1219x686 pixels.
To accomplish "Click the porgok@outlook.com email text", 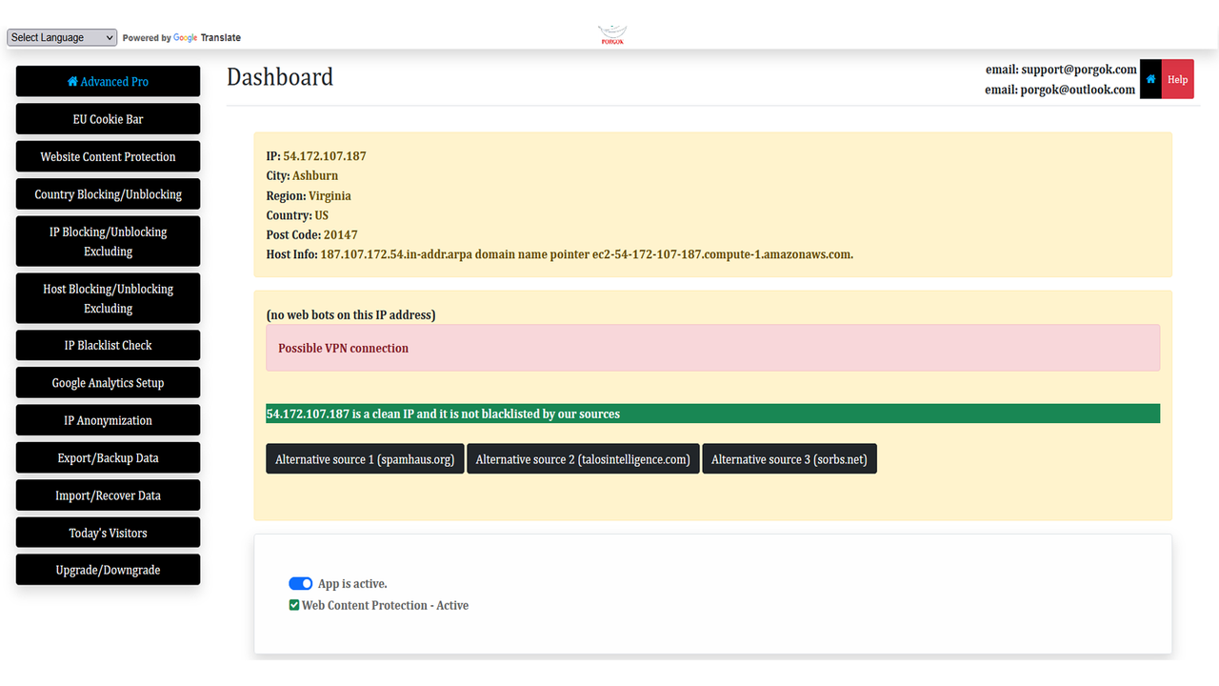I will point(1078,90).
